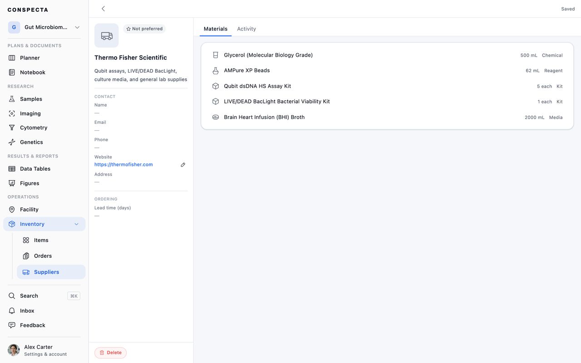Click the Items grid icon
This screenshot has height=363, width=581.
(26, 240)
